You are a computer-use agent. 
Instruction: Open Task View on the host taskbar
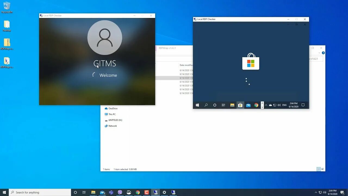84,192
